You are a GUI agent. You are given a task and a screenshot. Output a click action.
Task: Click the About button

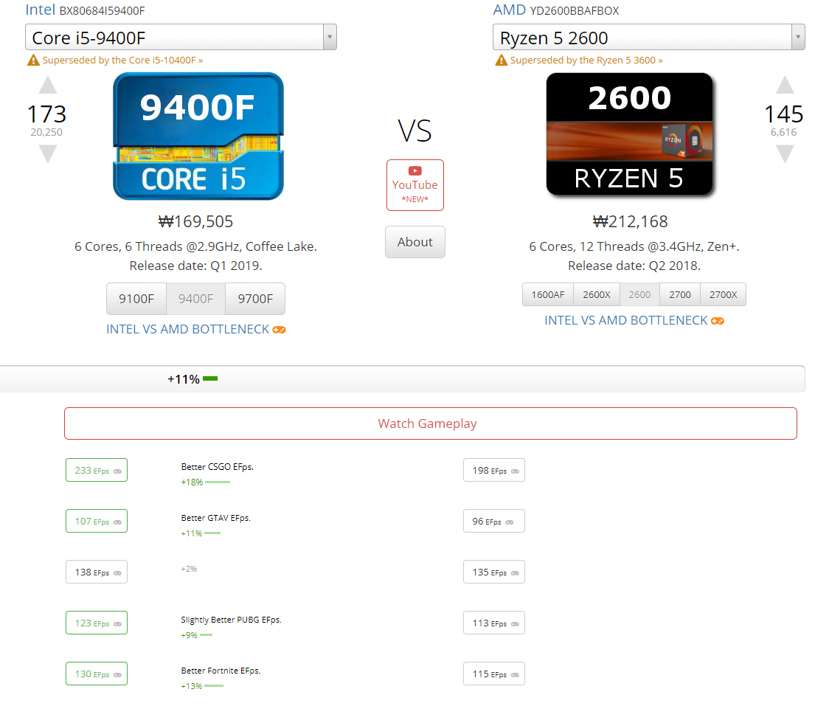pos(415,242)
